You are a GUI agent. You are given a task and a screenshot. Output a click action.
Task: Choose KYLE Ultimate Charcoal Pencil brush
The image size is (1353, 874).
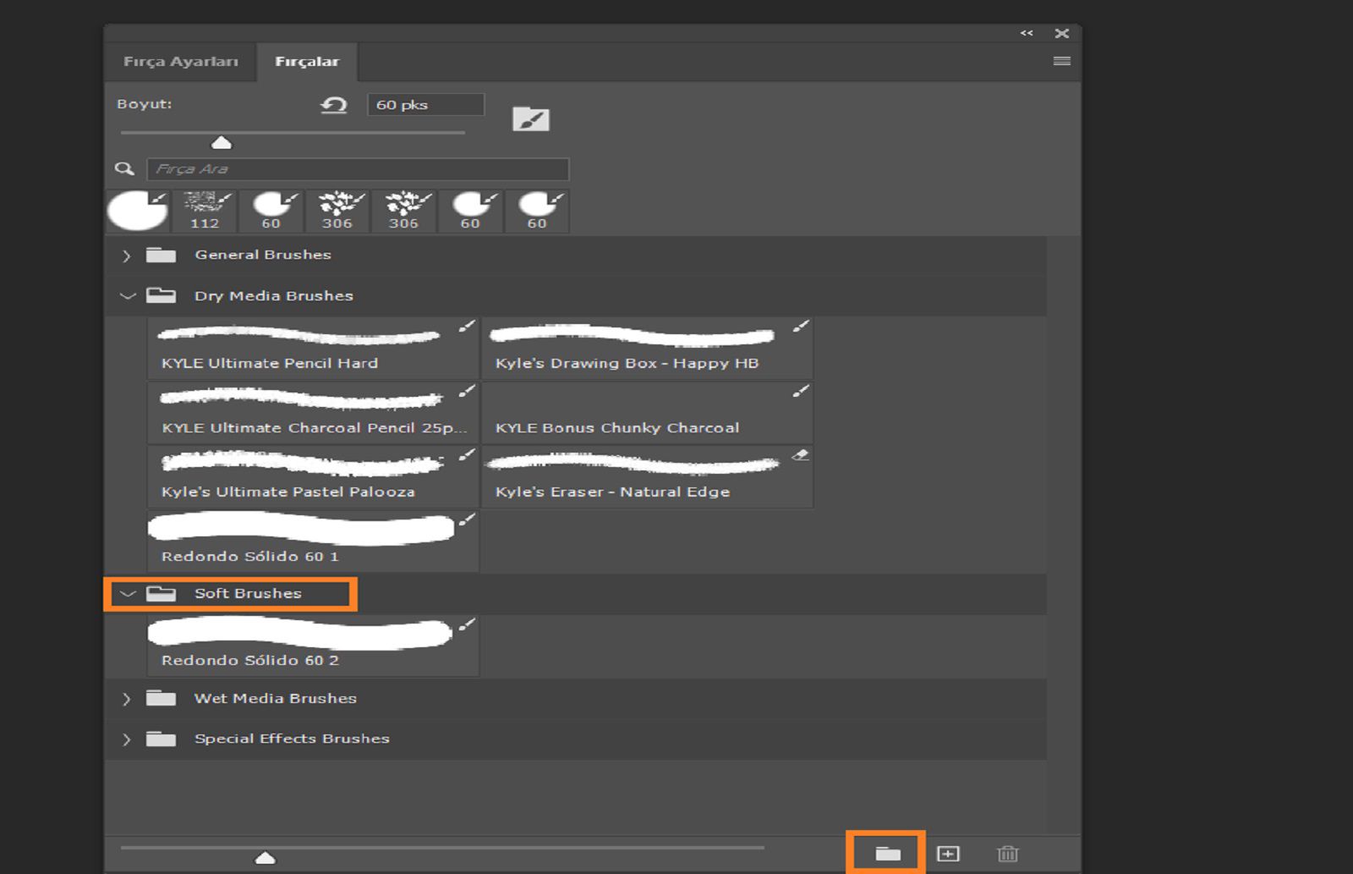click(x=313, y=412)
